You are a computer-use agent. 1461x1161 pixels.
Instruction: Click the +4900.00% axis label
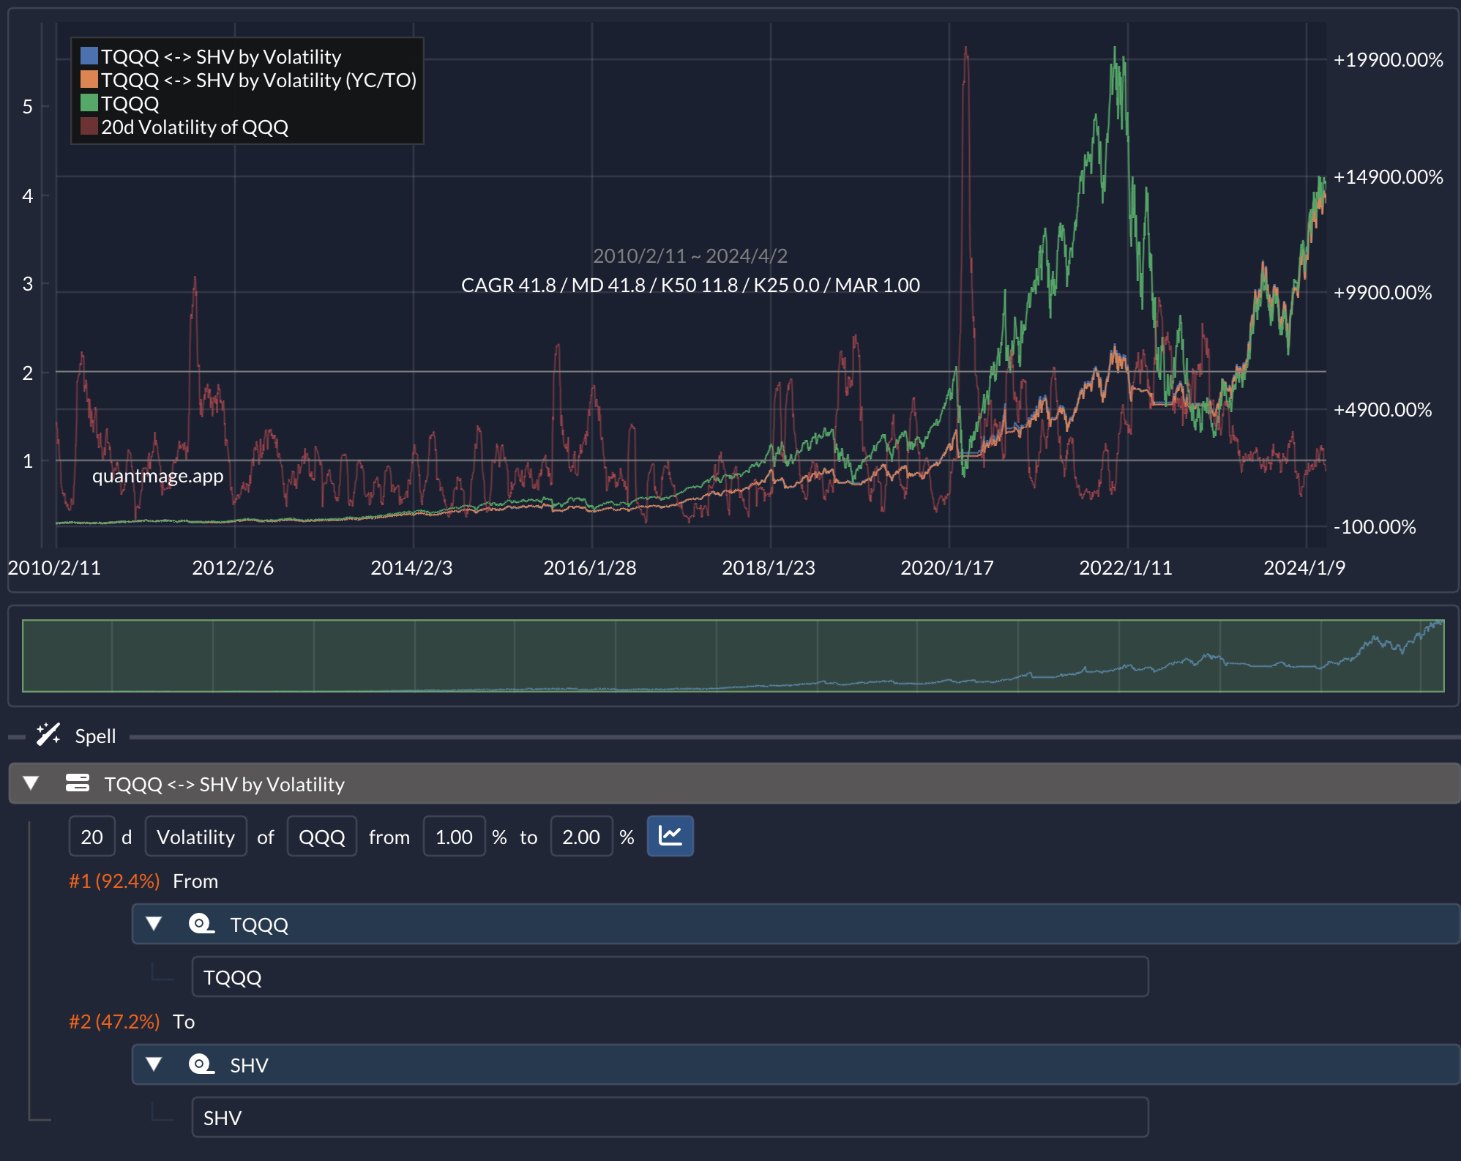pos(1382,409)
